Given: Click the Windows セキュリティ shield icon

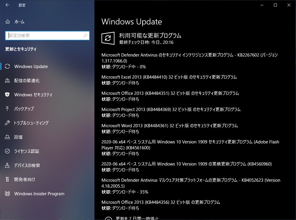Looking at the screenshot, I should [x=7, y=95].
